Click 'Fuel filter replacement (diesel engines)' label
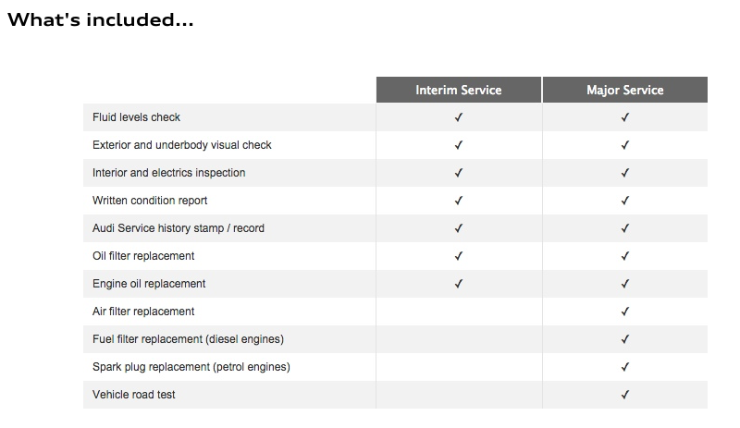Screen dimensions: 740x428 tap(188, 339)
